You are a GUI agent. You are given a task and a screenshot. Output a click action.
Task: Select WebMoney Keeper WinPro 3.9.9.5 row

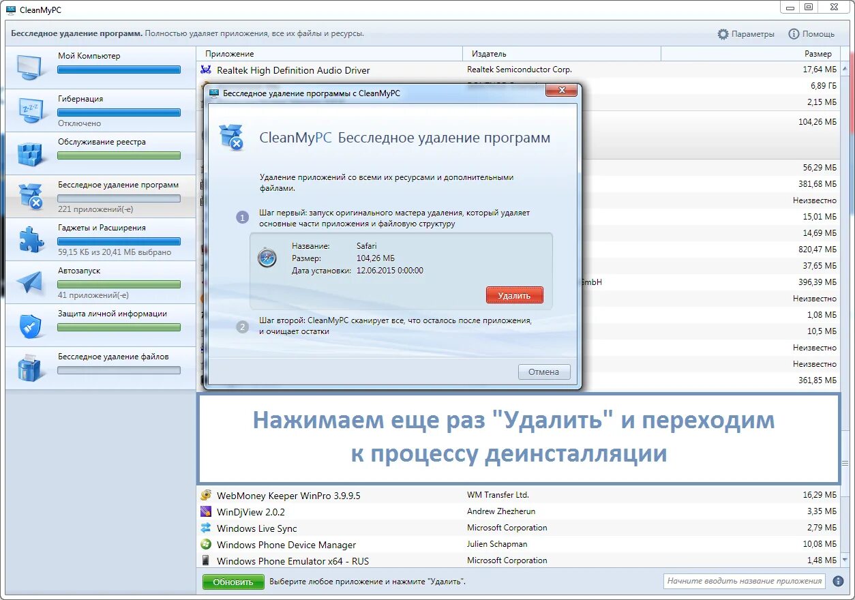tap(518, 495)
